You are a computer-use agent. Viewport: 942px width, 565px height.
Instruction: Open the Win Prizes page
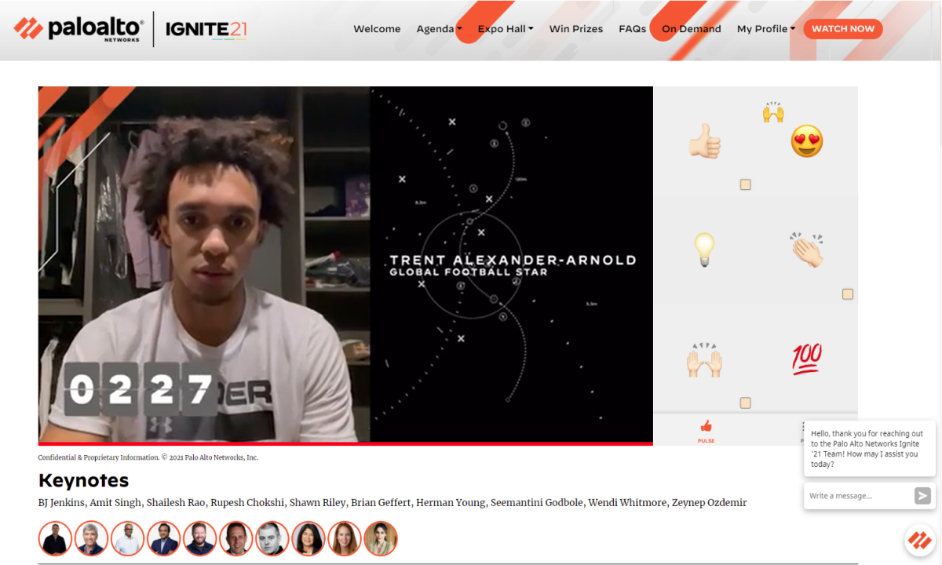tap(576, 29)
